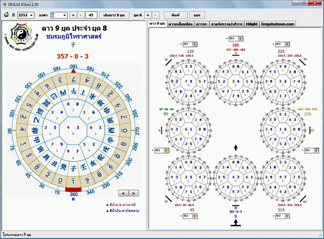Click the large compass center cell with 4 3
The height and width of the screenshot is (239, 324).
click(73, 130)
